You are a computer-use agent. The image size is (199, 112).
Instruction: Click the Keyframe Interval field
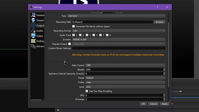[x=124, y=74]
